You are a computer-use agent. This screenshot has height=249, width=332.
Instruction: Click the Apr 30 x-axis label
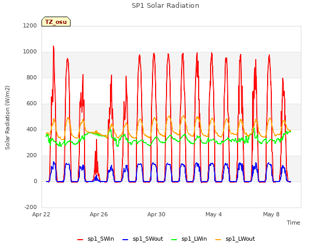(156, 214)
